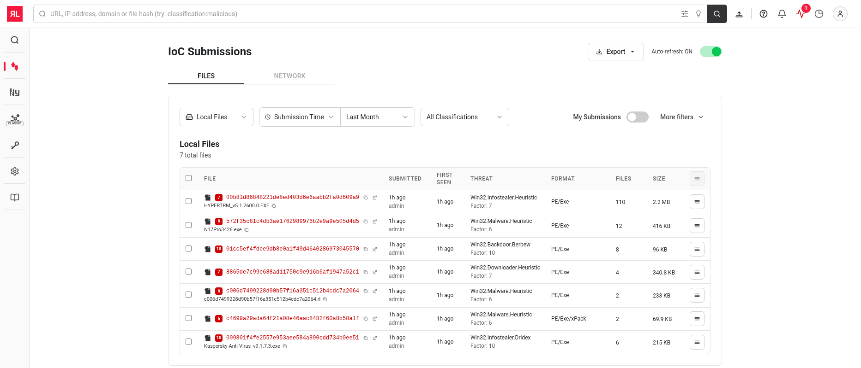
Task: Click the upload file icon
Action: (739, 14)
